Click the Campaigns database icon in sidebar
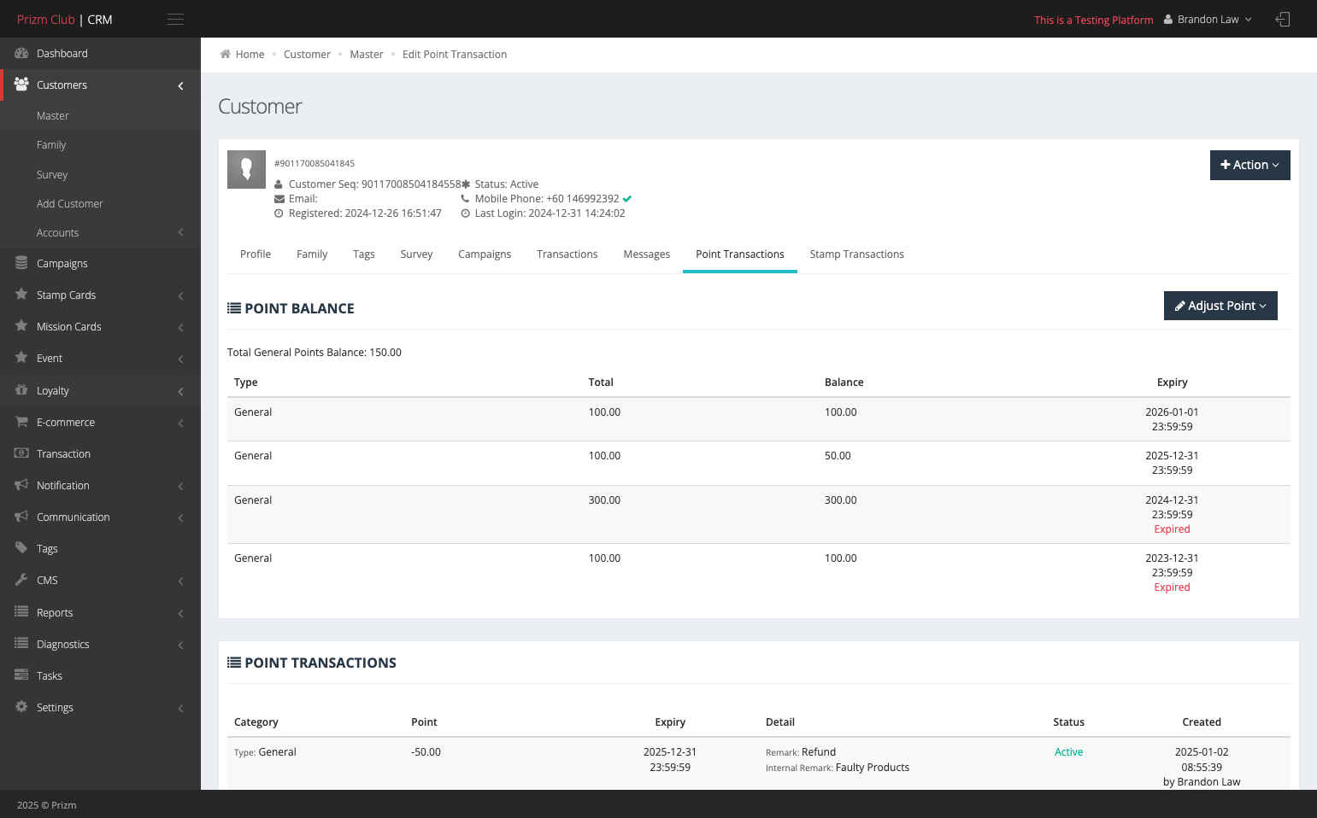Image resolution: width=1317 pixels, height=818 pixels. [21, 263]
